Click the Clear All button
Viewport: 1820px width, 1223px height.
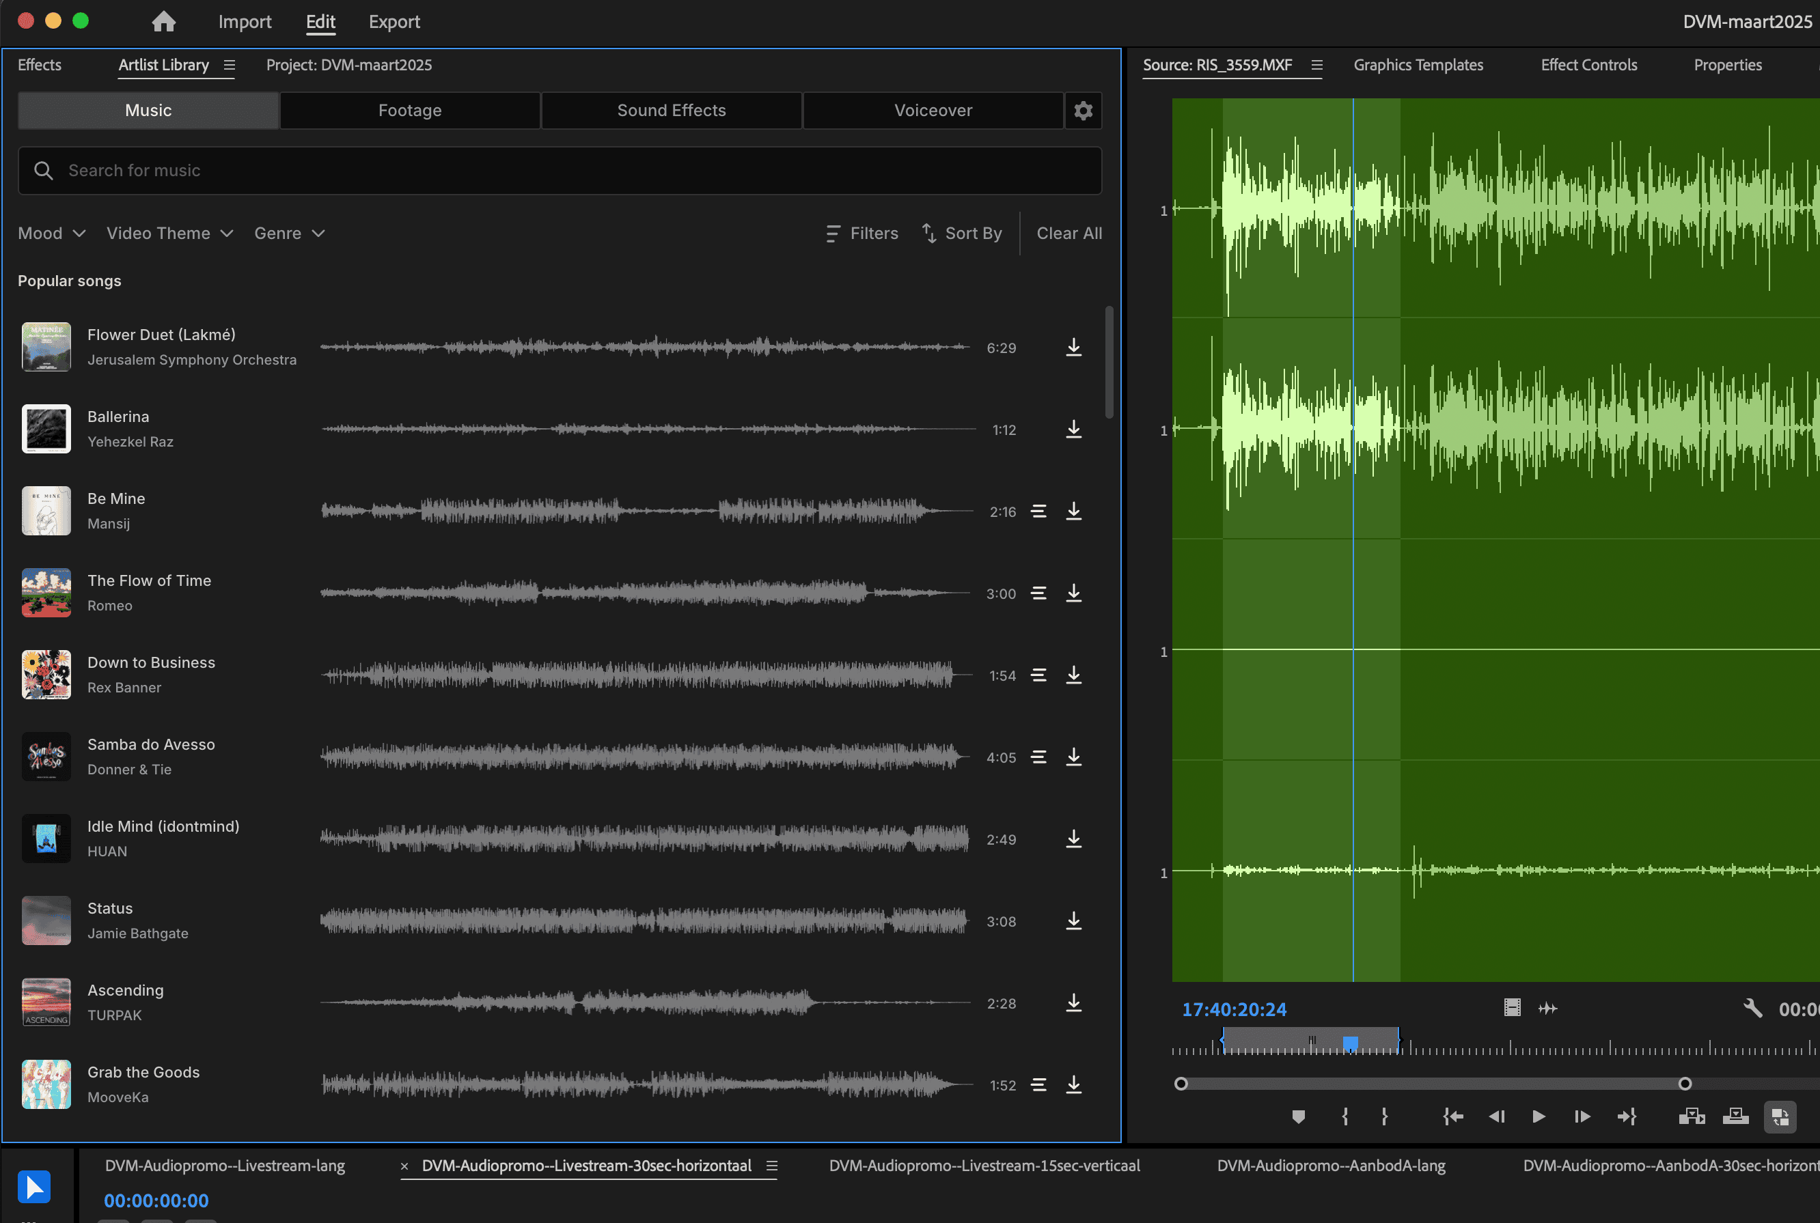click(1068, 234)
